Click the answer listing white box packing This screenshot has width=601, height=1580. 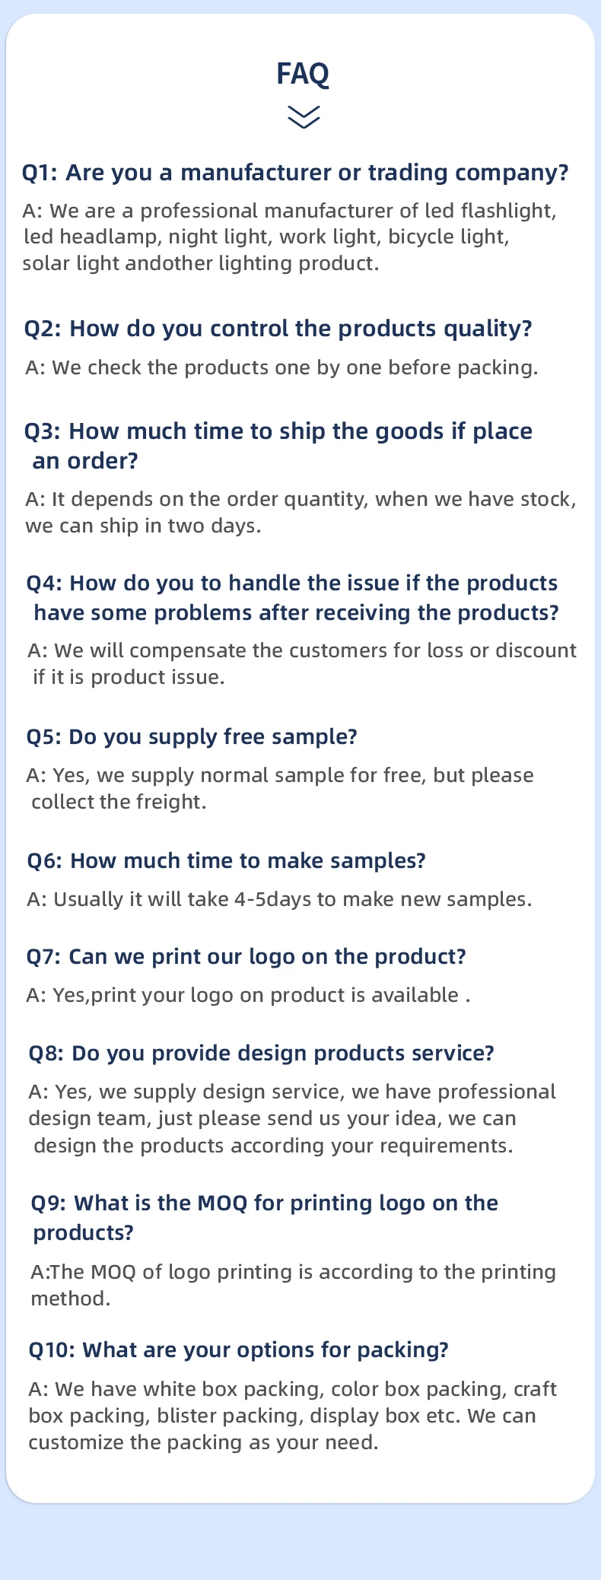point(293,1416)
